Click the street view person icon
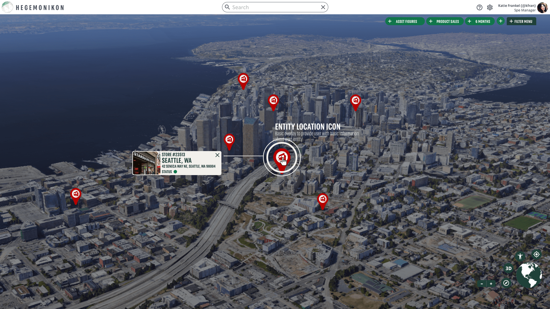Viewport: 550px width, 309px height. tap(520, 256)
